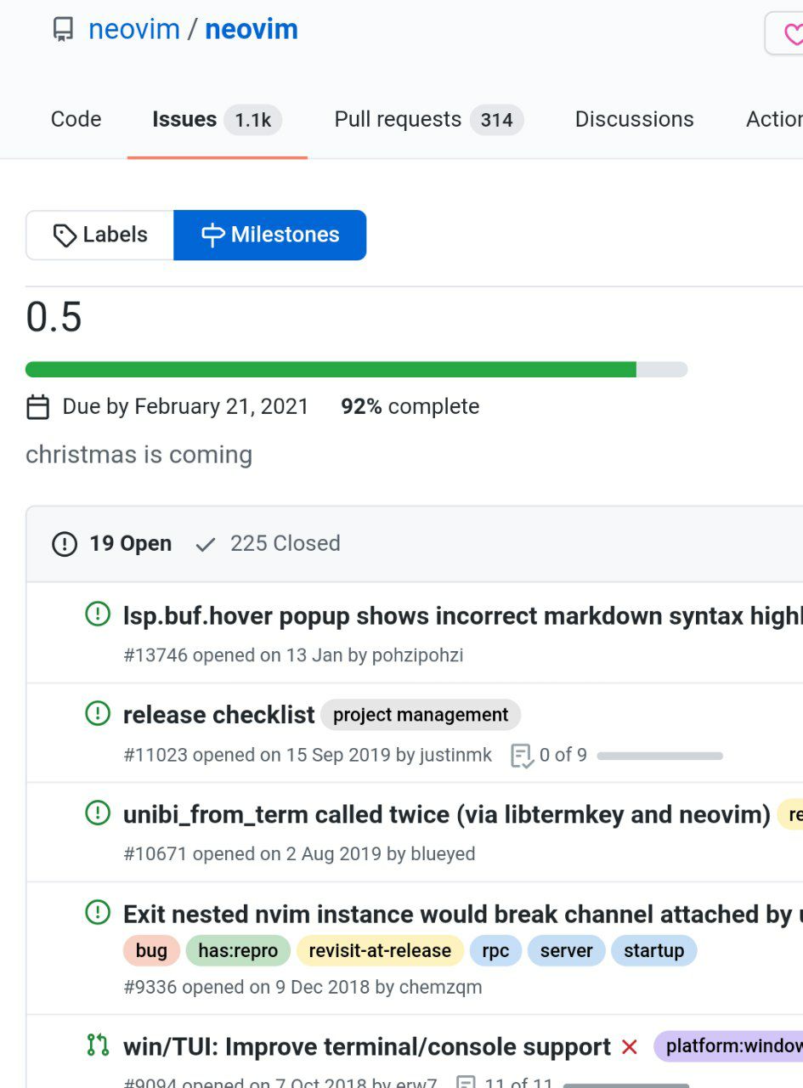The height and width of the screenshot is (1088, 803).
Task: Click author chemzqm
Action: 441,988
